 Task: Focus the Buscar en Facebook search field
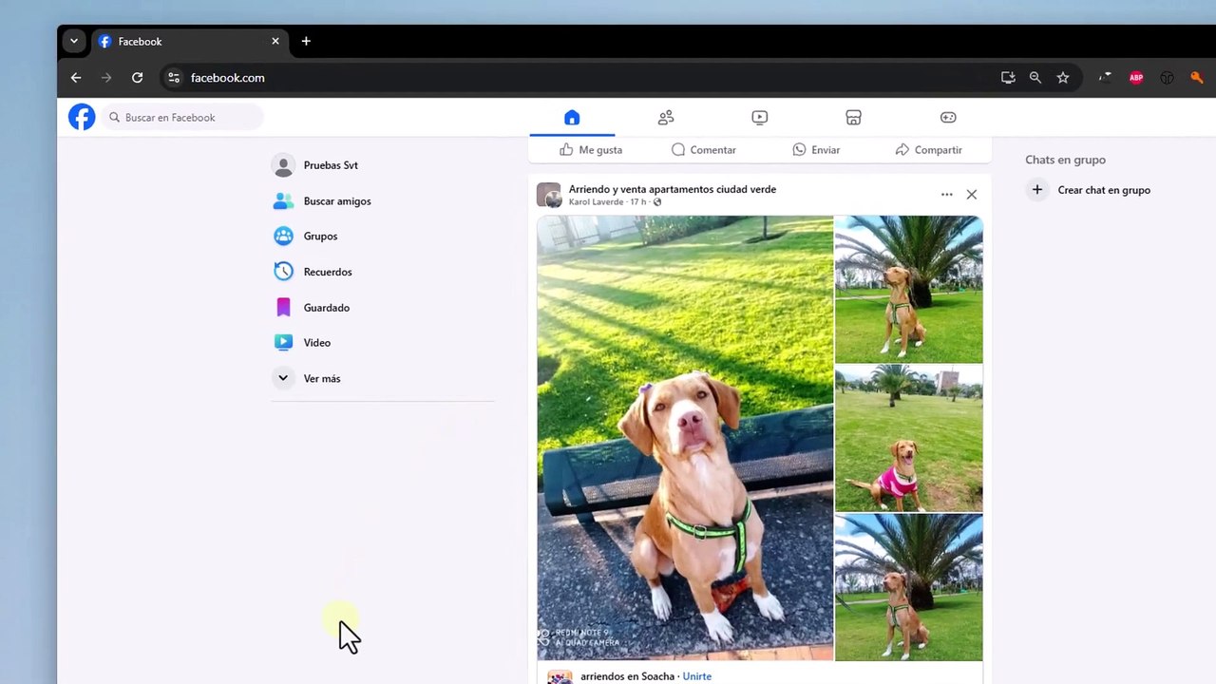182,118
